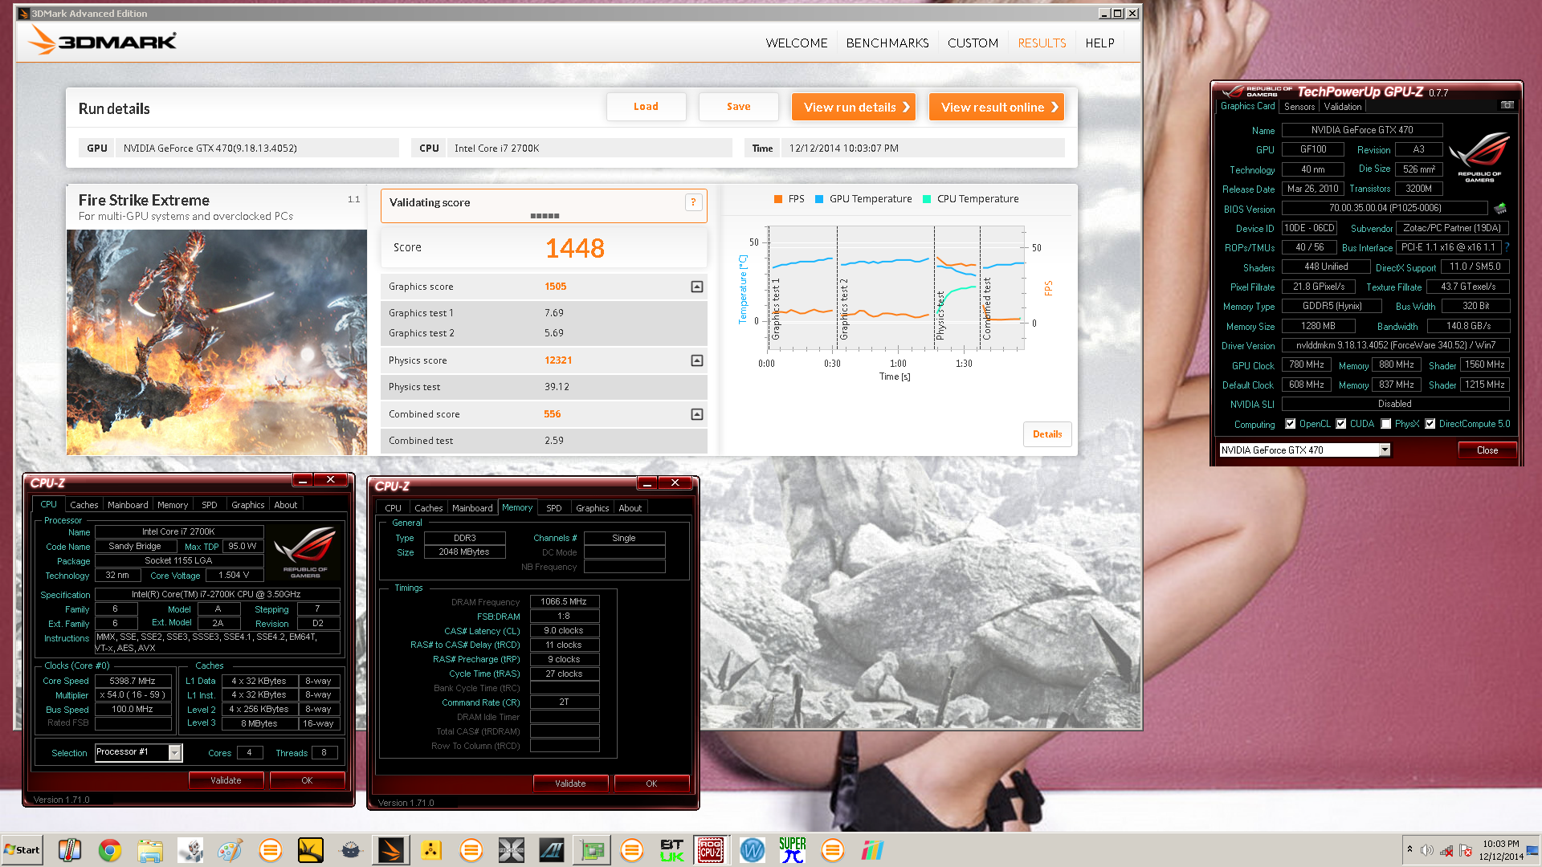Click the validating score progress indicator
1542x867 pixels.
click(x=545, y=216)
